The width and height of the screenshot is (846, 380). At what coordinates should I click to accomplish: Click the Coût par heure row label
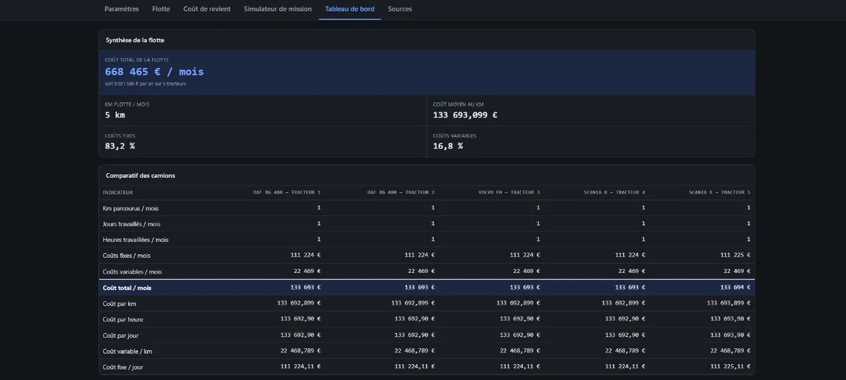click(123, 320)
